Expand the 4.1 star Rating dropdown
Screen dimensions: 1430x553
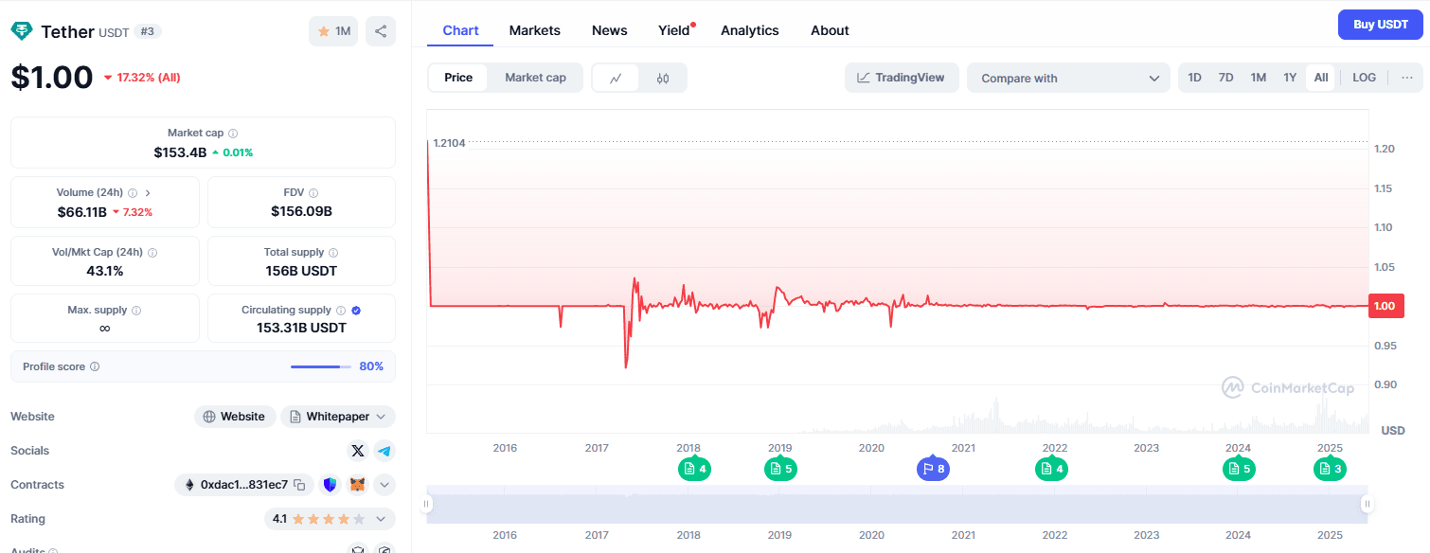click(x=330, y=519)
